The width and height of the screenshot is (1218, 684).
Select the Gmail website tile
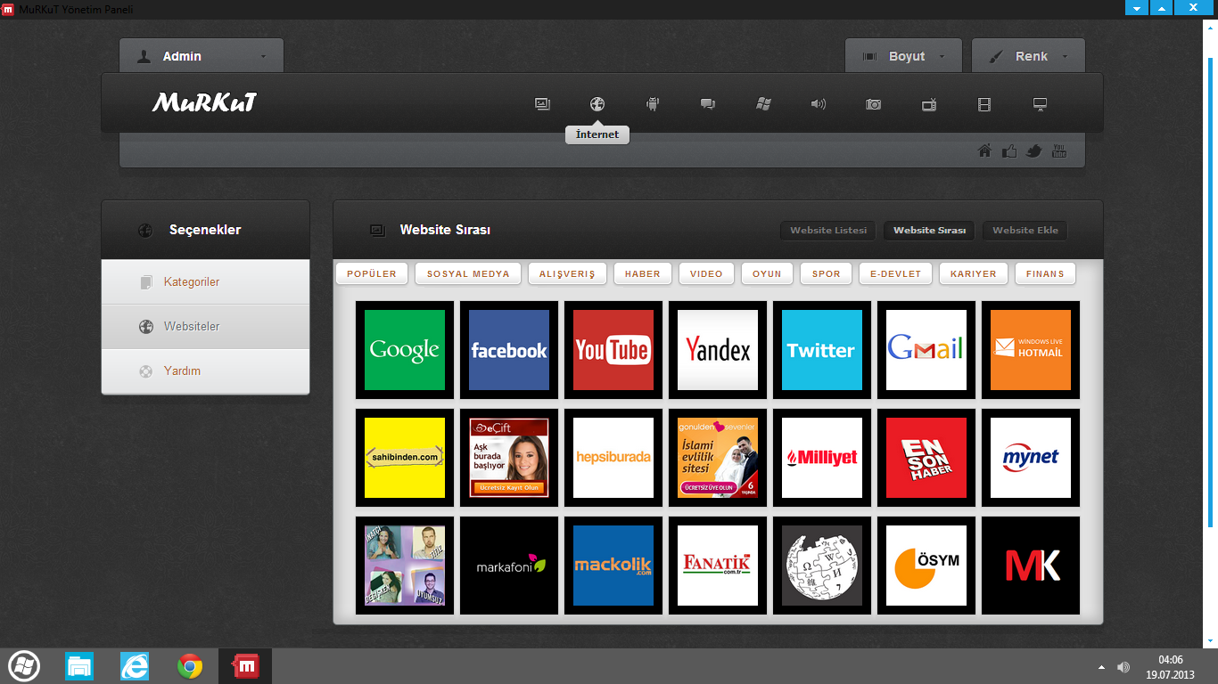pyautogui.click(x=926, y=350)
